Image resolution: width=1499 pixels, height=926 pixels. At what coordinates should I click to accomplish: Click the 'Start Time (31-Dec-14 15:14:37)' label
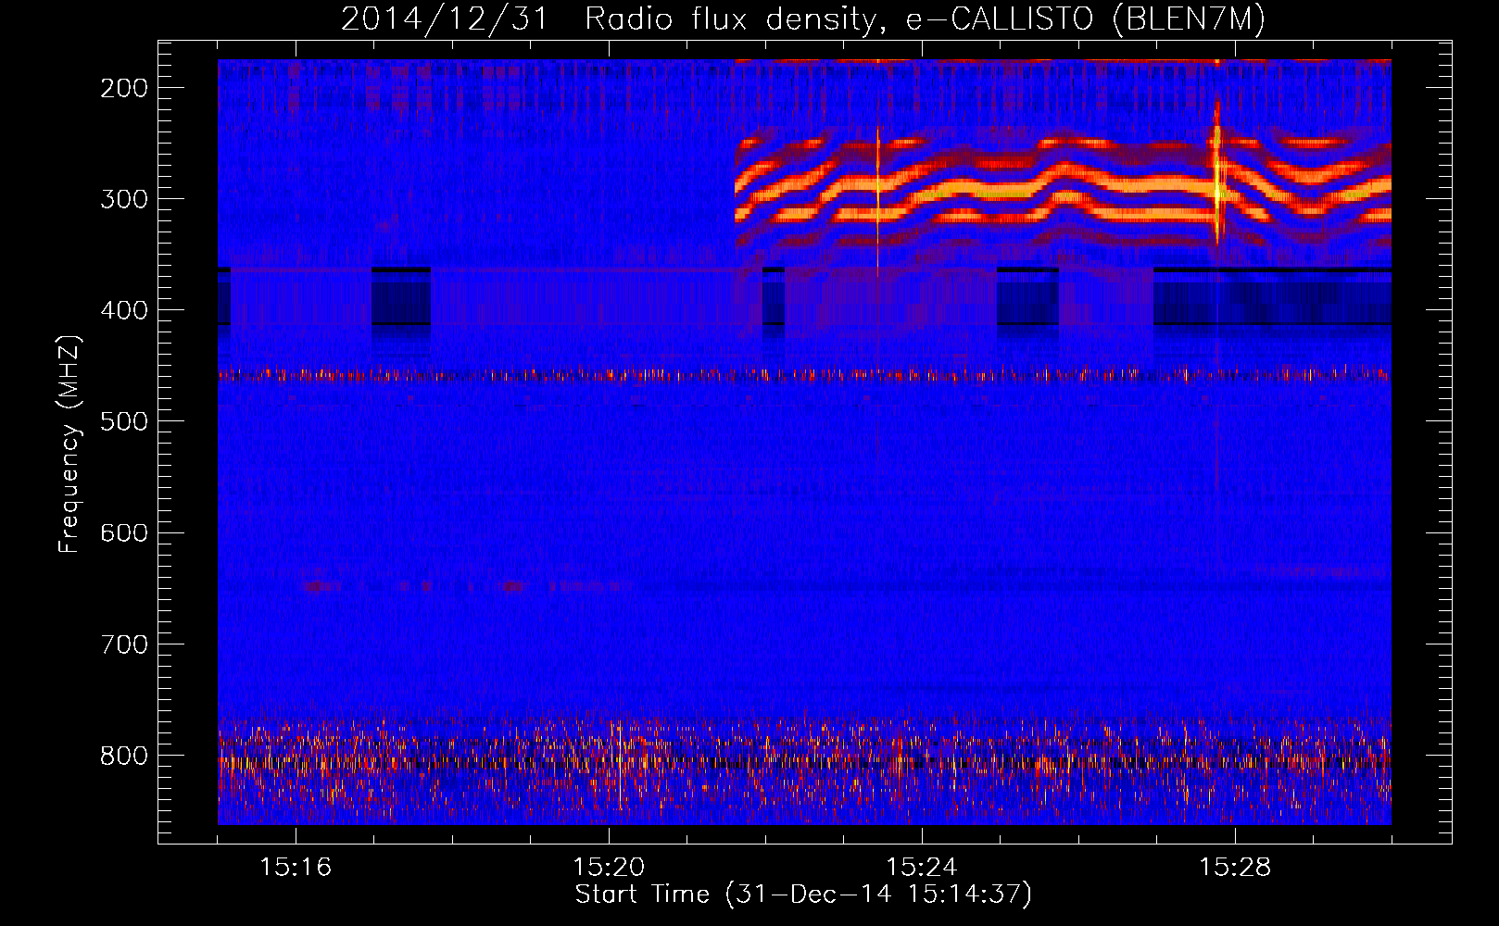pyautogui.click(x=803, y=895)
